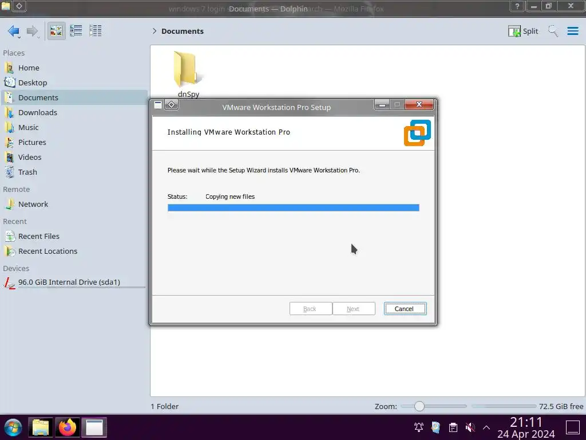Viewport: 586px width, 440px height.
Task: Click the Home folder icon in Places
Action: click(x=9, y=68)
